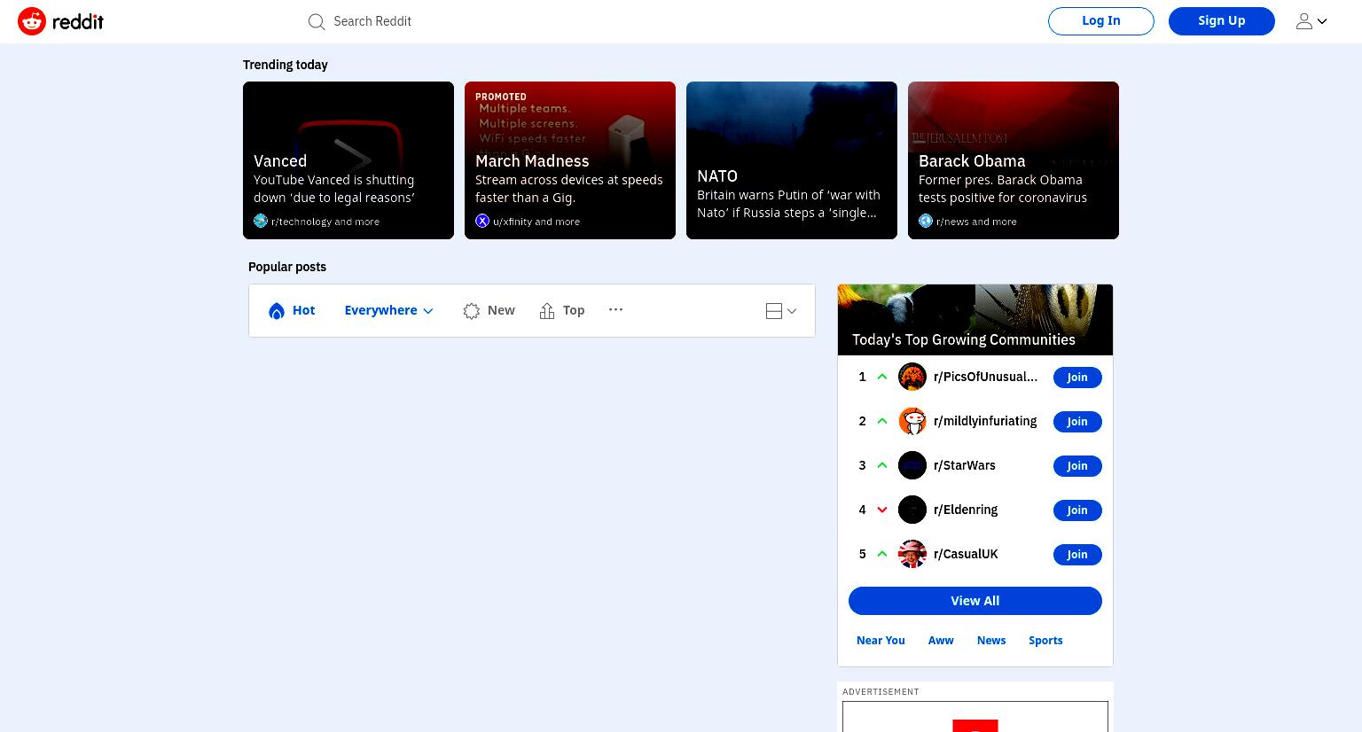Click the search magnifier icon
The image size is (1362, 732).
(317, 21)
